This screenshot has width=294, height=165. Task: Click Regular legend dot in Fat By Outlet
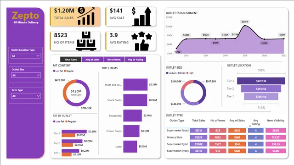coord(66,121)
